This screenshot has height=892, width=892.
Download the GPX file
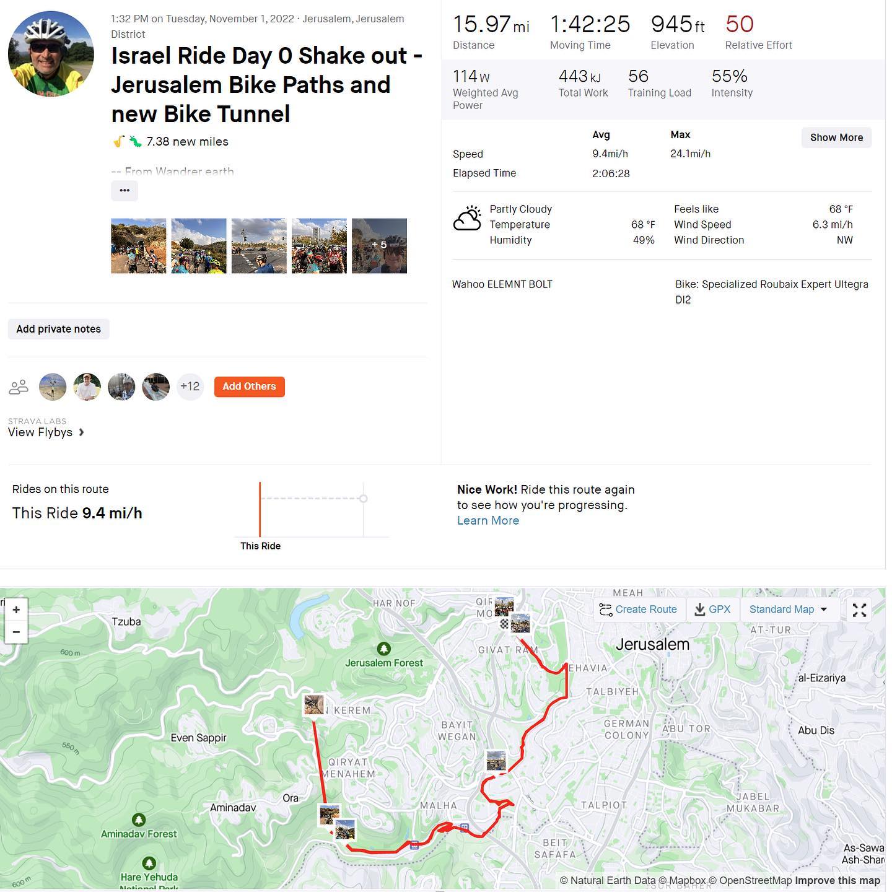(712, 610)
